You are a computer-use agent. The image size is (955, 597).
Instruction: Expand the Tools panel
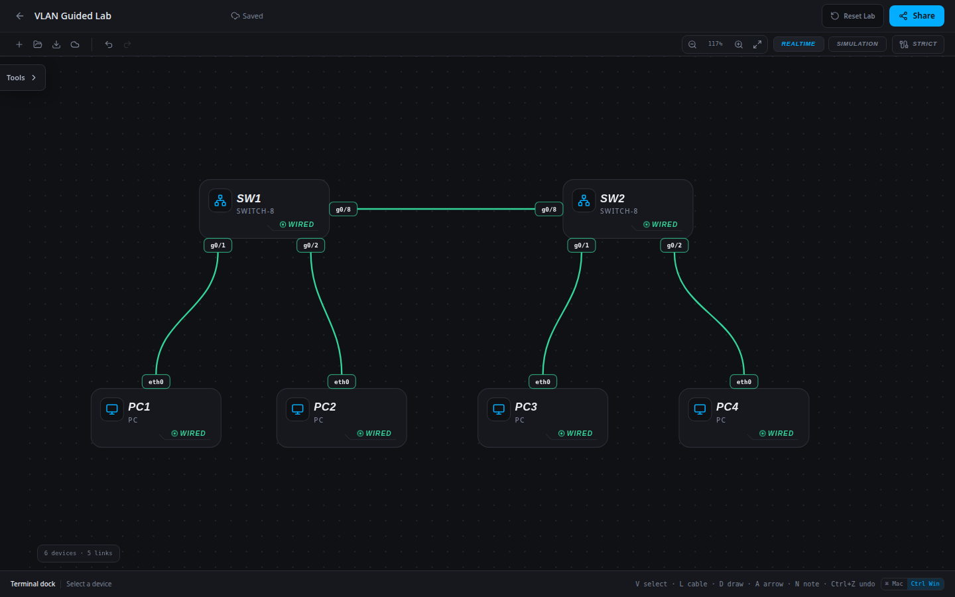(x=22, y=78)
